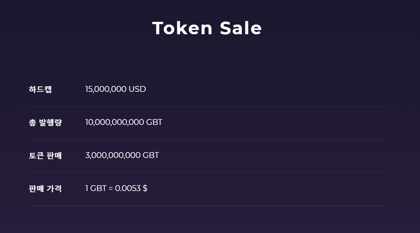420x233 pixels.
Task: Click the Token Sale heading
Action: point(207,28)
